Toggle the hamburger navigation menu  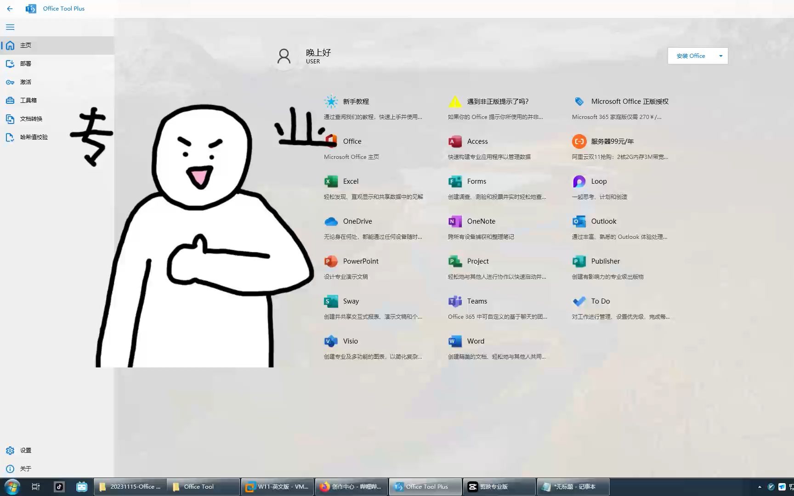pos(10,27)
